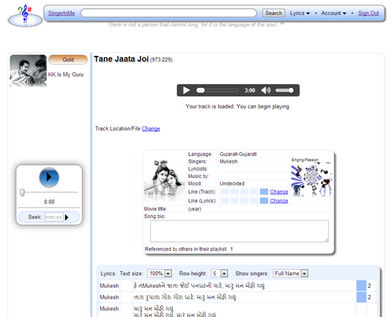The width and height of the screenshot is (391, 317).
Task: Click the first Like (Lyrics) rating square
Action: [x=225, y=201]
